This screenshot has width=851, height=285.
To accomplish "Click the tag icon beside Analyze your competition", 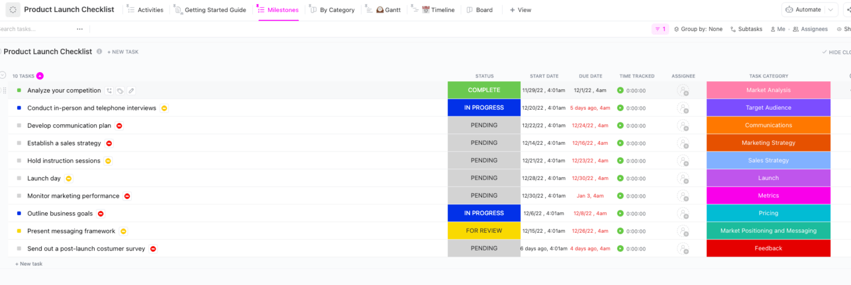I will [120, 91].
